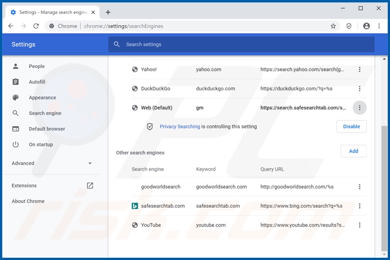Reload the current page

pyautogui.click(x=36, y=26)
